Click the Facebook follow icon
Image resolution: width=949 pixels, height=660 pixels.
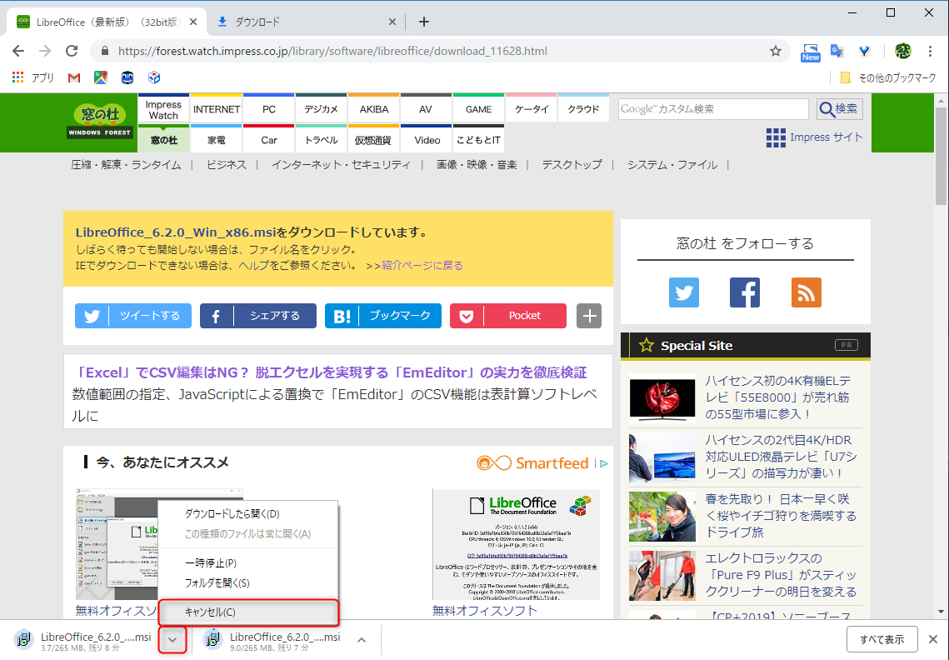coord(745,292)
